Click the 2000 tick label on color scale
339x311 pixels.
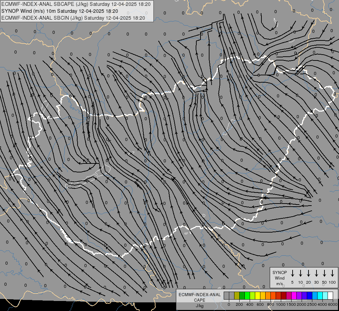[302, 304]
